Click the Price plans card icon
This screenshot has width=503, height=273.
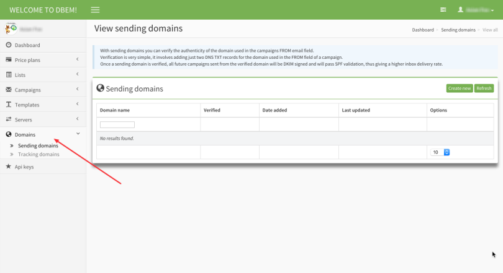pos(9,60)
